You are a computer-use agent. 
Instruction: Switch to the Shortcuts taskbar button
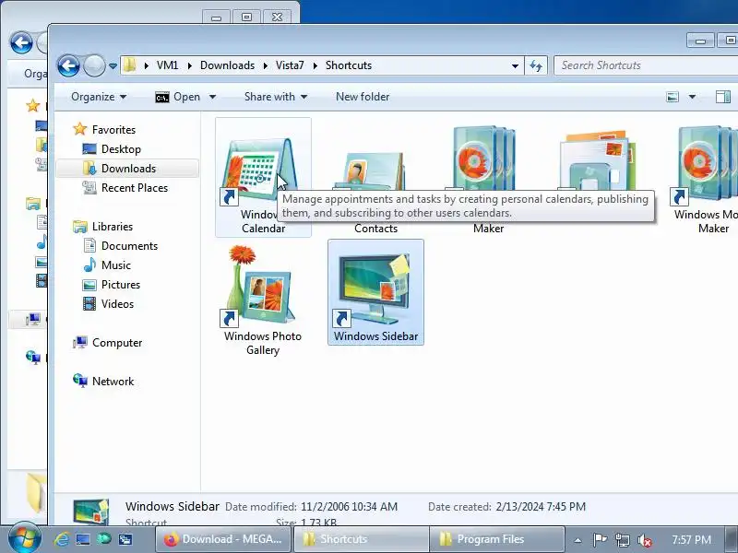pos(361,539)
